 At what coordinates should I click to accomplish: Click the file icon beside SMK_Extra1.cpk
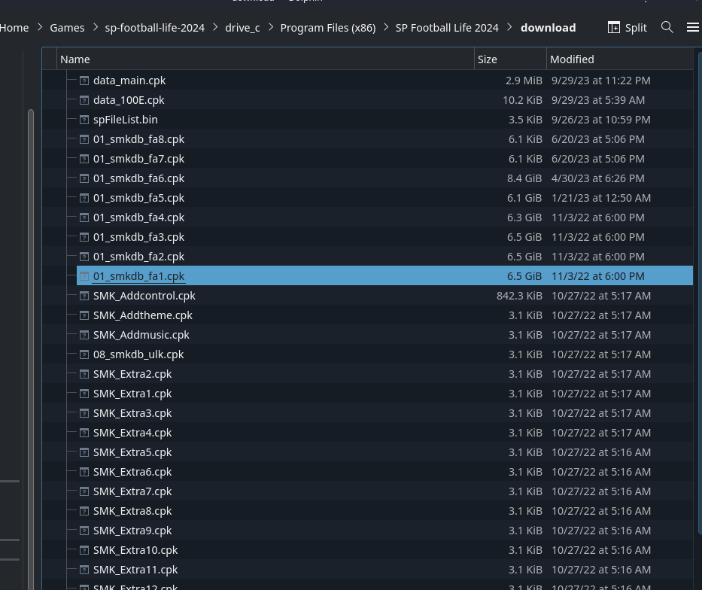click(84, 394)
